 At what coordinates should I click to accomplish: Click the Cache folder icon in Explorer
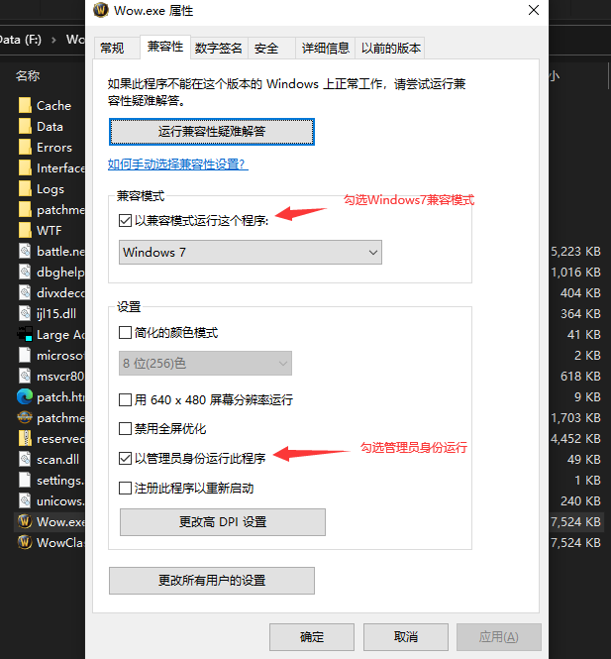(25, 105)
